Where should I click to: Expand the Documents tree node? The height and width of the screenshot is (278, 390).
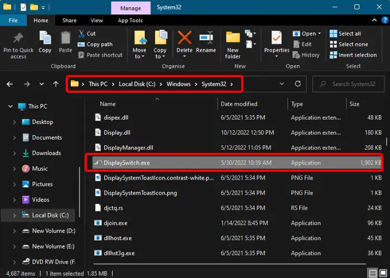point(14,137)
